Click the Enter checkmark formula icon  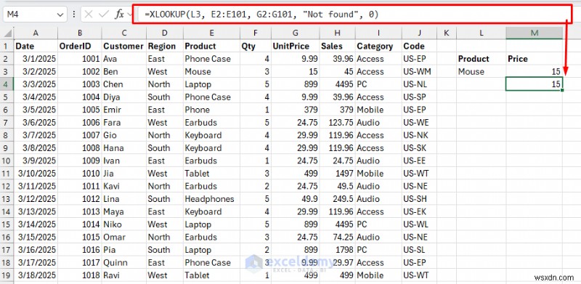(104, 15)
